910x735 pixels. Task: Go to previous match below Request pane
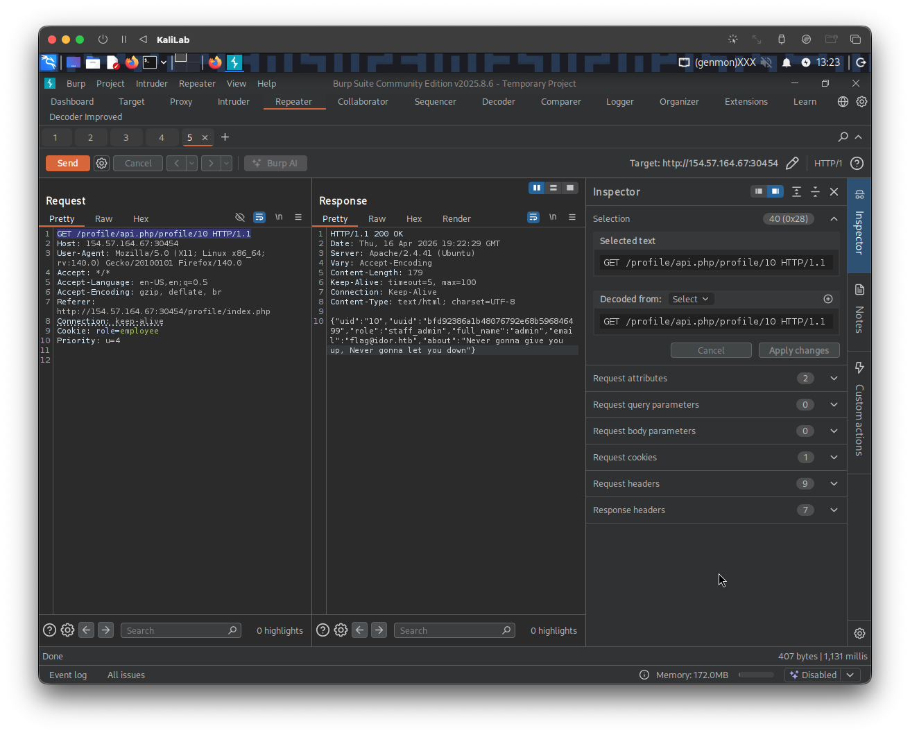tap(86, 630)
